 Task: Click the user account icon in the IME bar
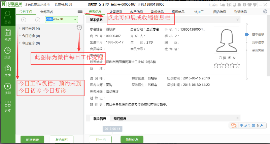coord(258,125)
